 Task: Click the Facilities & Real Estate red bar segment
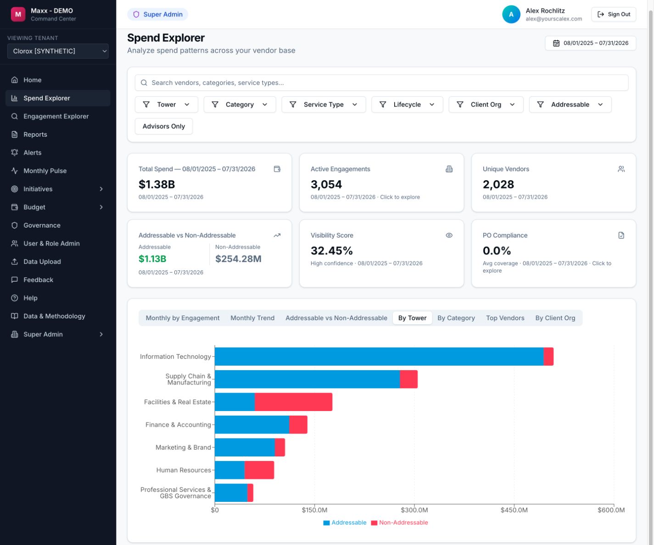pos(293,402)
